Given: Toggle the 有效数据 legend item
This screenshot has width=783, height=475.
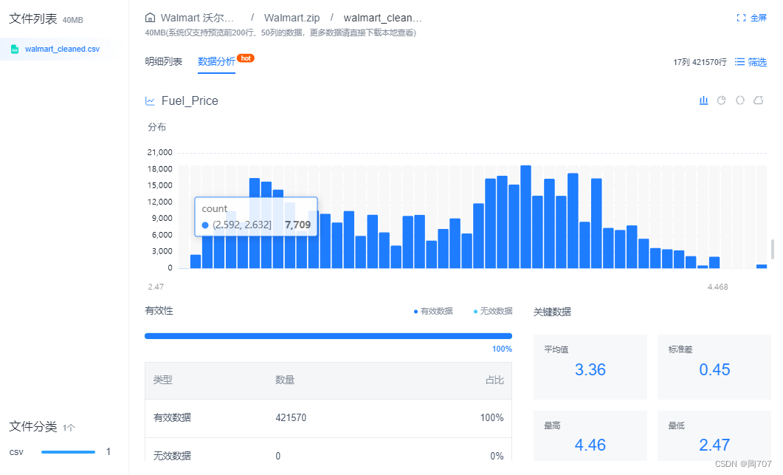Looking at the screenshot, I should 433,311.
